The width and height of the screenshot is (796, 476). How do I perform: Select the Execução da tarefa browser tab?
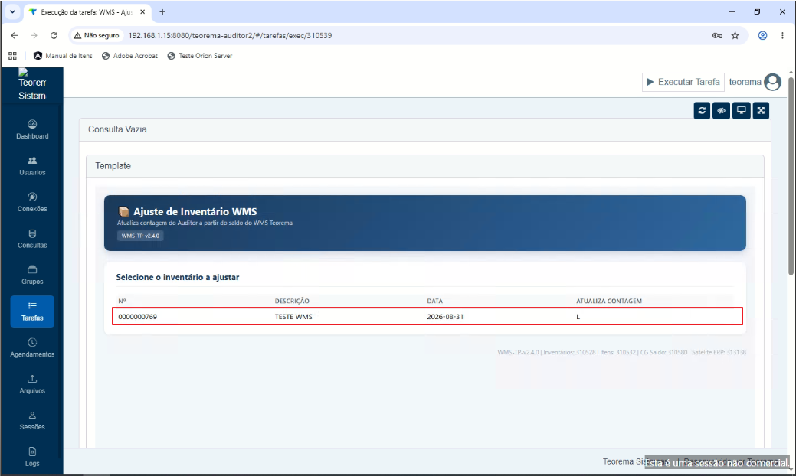click(x=87, y=12)
